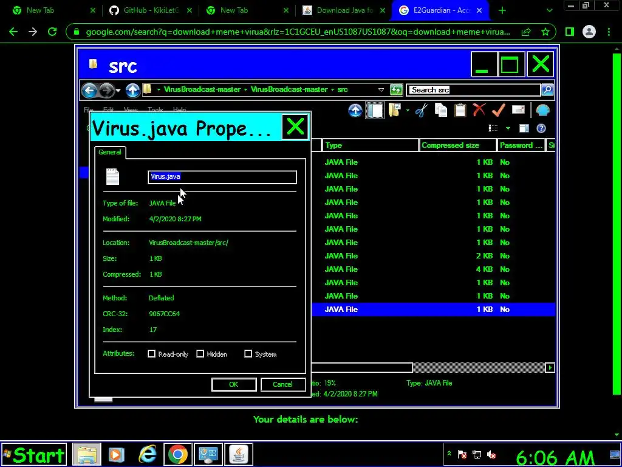Select the JAVA File row with 2 KB

tap(433, 256)
